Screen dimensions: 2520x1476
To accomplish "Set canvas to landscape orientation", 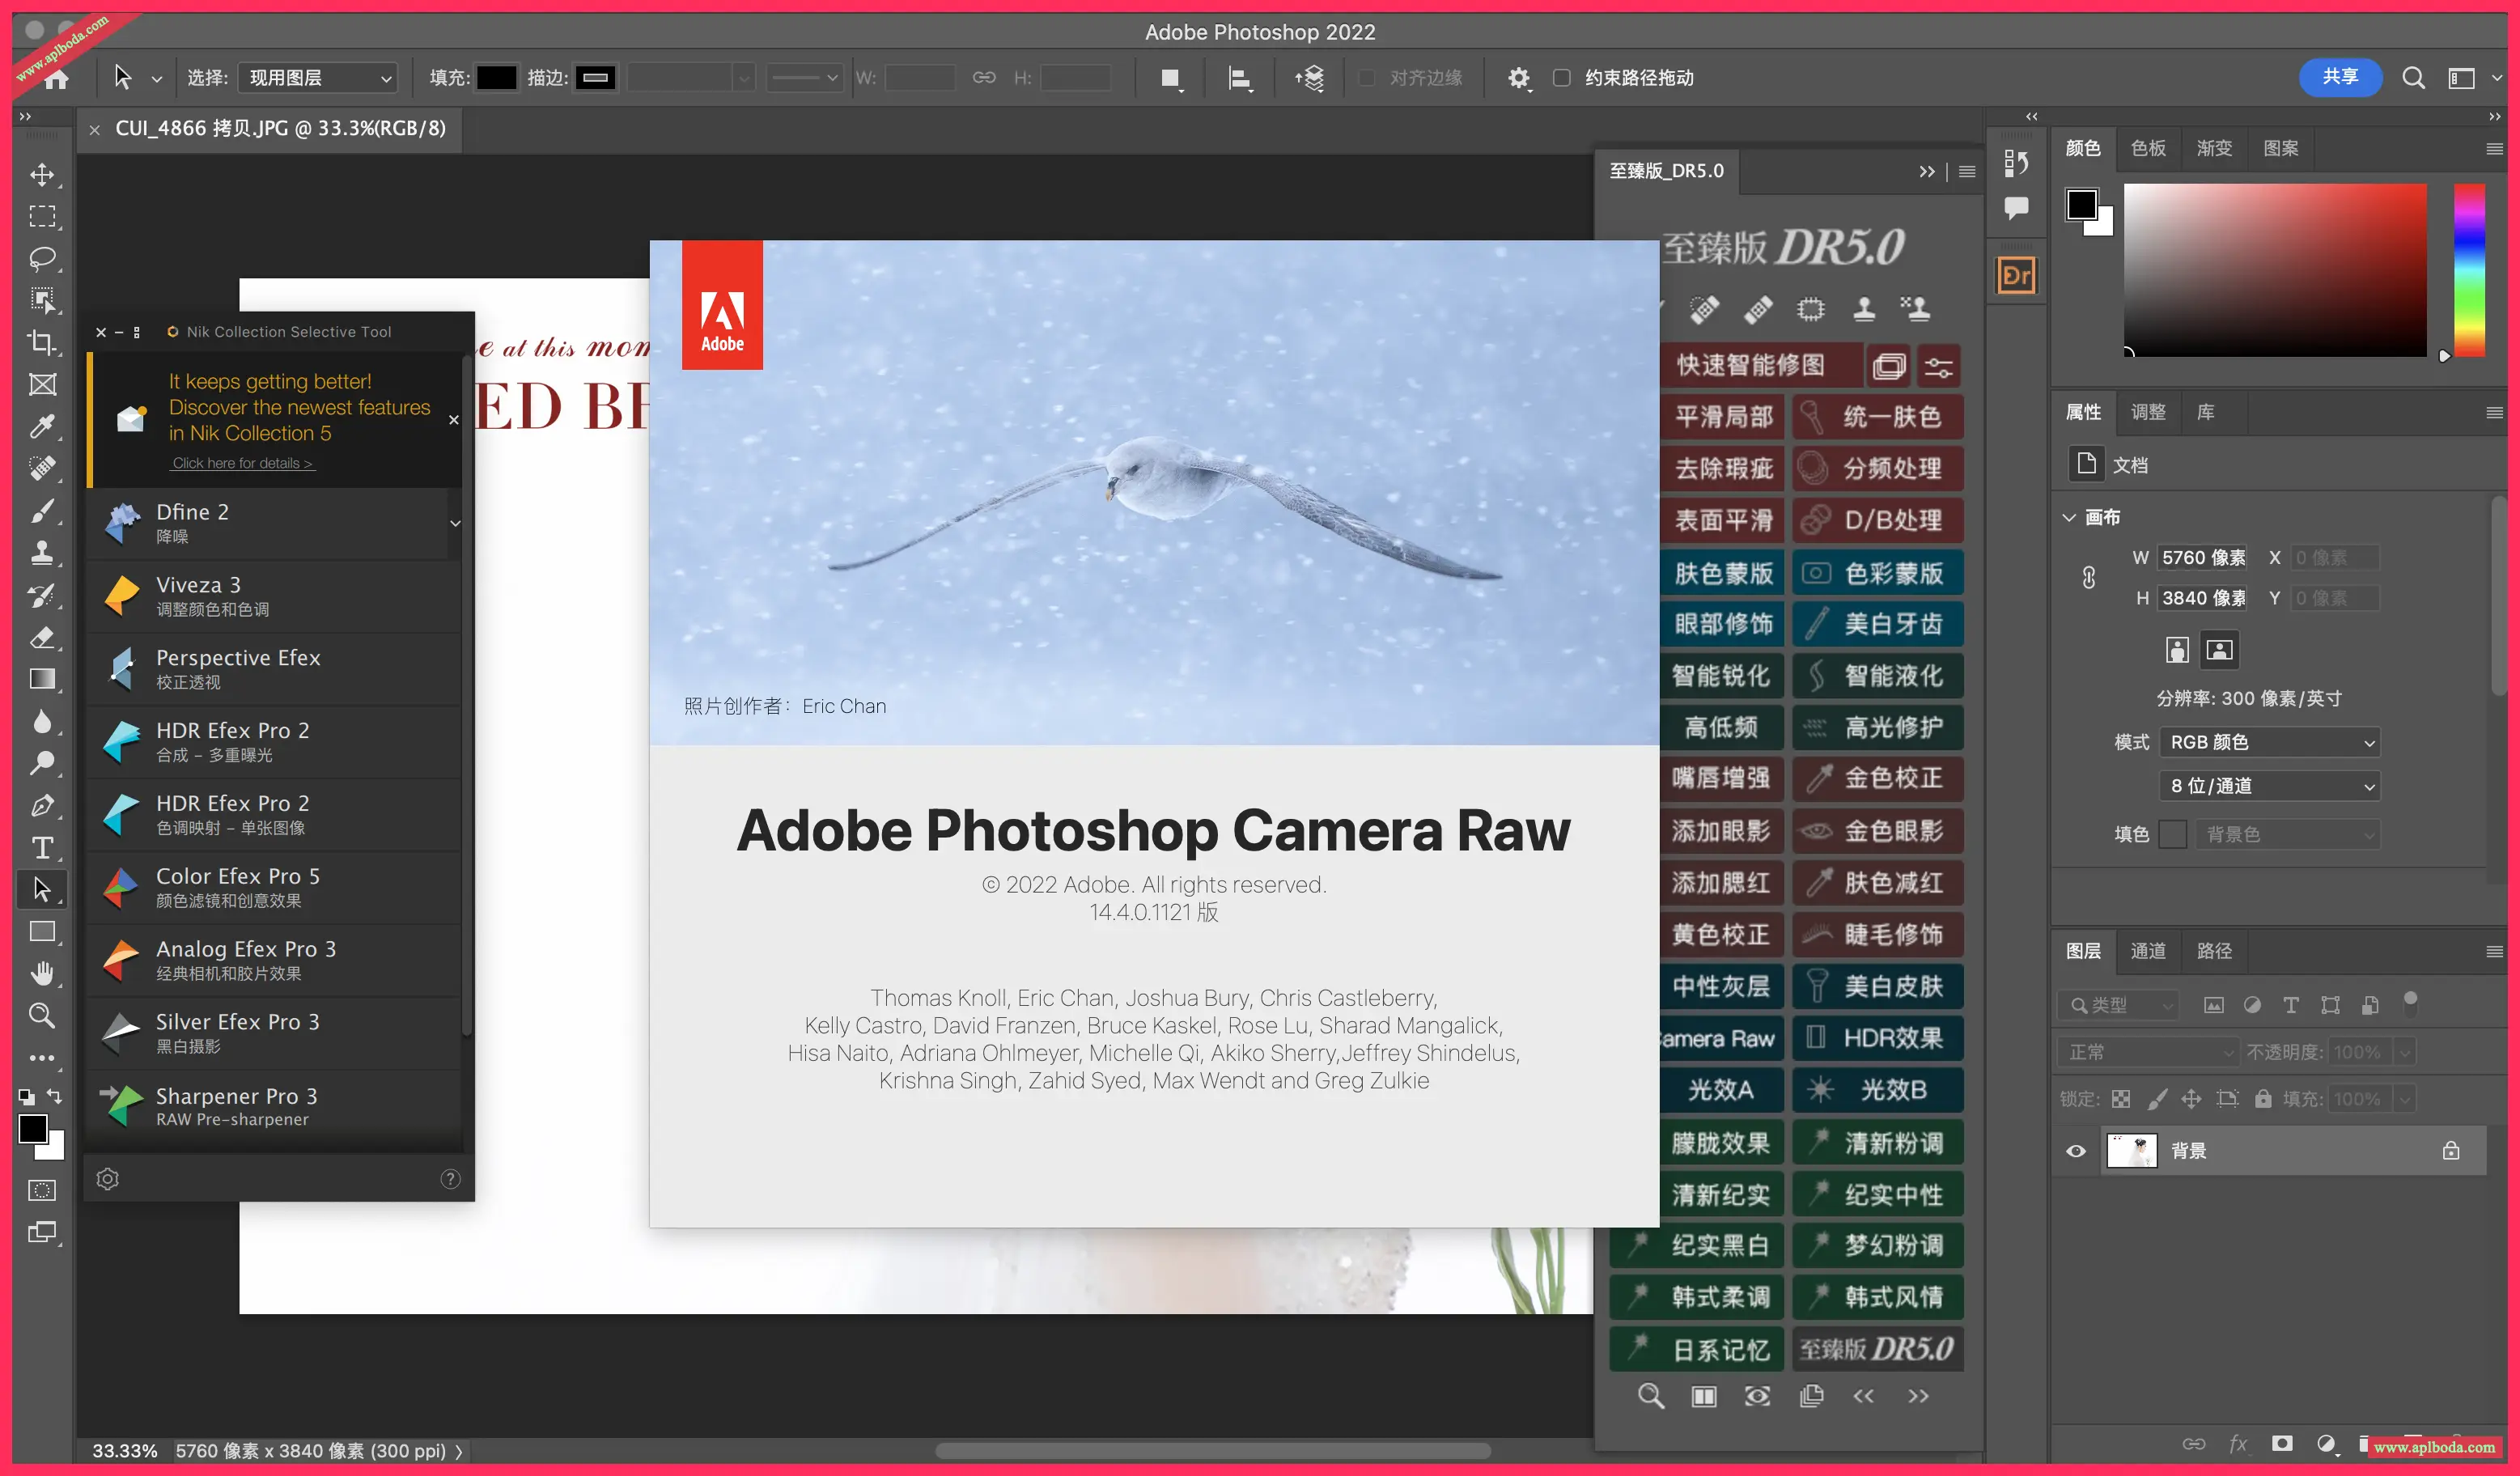I will click(2219, 650).
